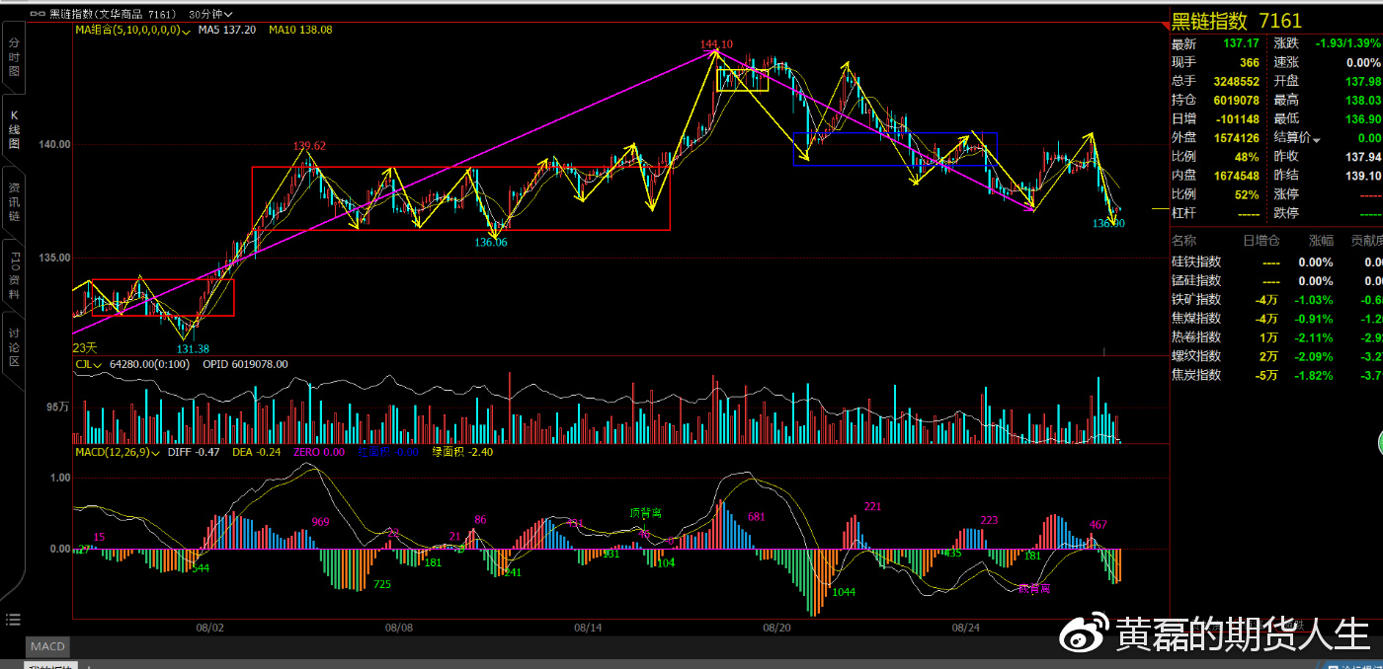Select the 硅铁指数 row
Viewport: 1383px width, 669px height.
click(1276, 261)
